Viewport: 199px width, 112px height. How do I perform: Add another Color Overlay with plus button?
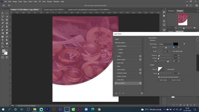point(140,70)
